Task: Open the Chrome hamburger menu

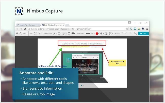Action: click(147, 29)
